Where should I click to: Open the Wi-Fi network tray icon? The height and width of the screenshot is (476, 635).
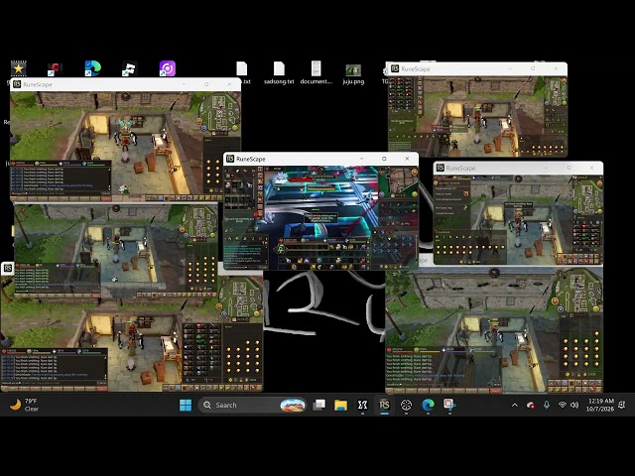pyautogui.click(x=563, y=405)
